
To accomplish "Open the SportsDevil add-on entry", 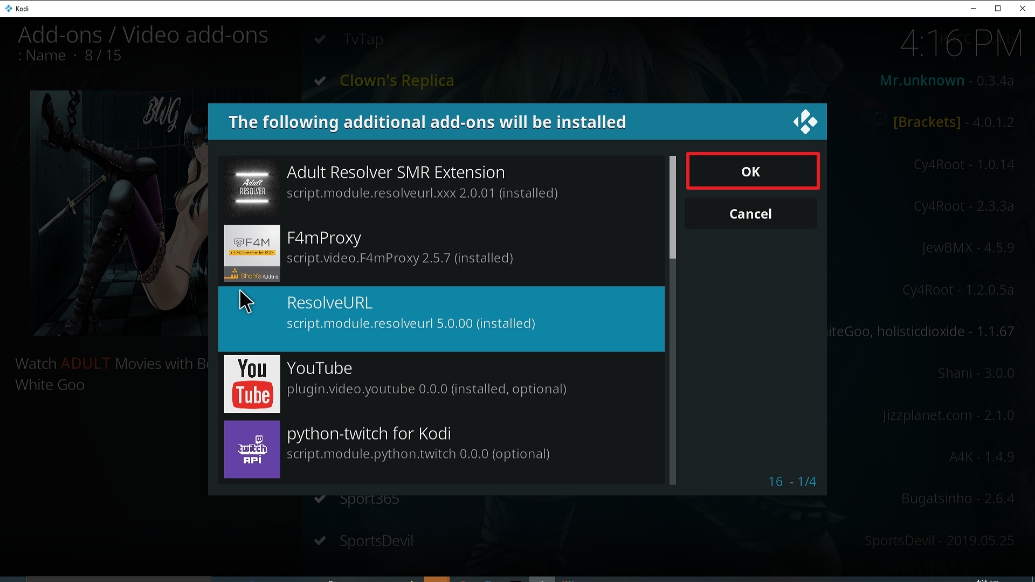I will click(x=376, y=541).
